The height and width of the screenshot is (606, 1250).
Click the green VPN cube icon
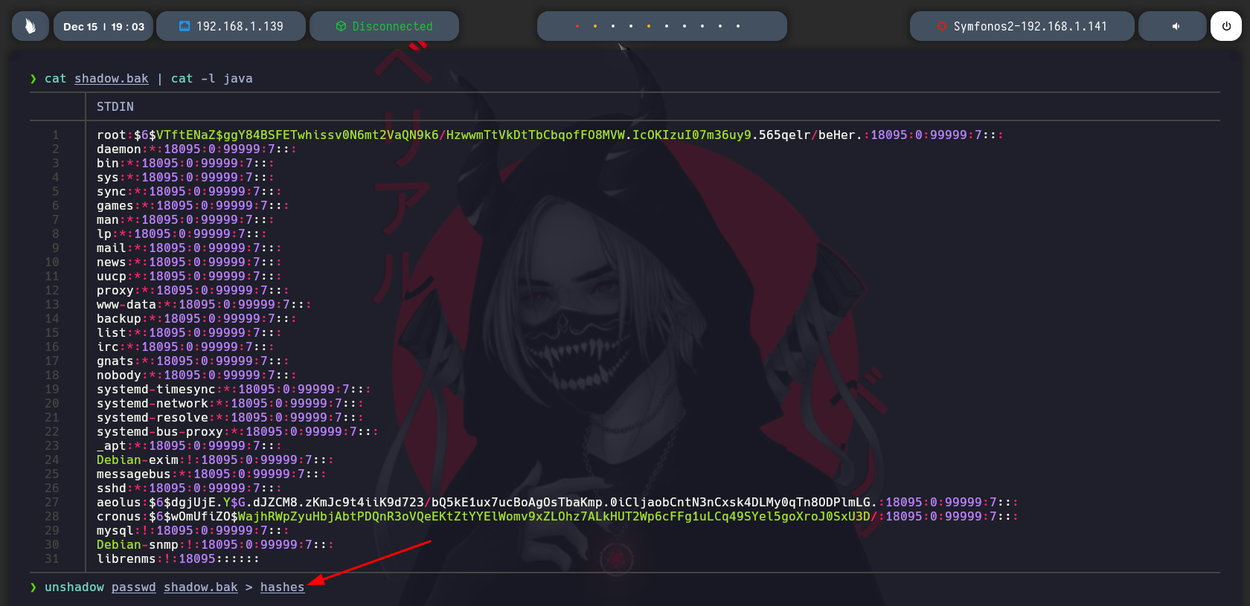pyautogui.click(x=341, y=26)
